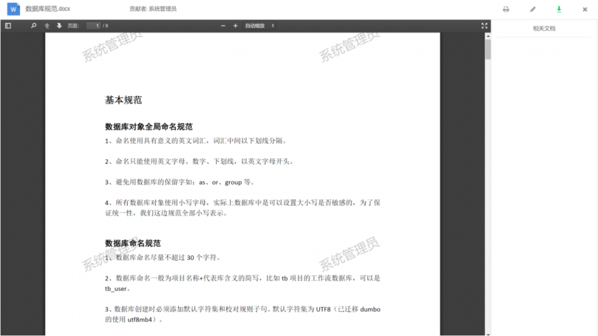Open the search magnifier in the viewer toolbar
Image resolution: width=598 pixels, height=336 pixels.
click(x=33, y=26)
